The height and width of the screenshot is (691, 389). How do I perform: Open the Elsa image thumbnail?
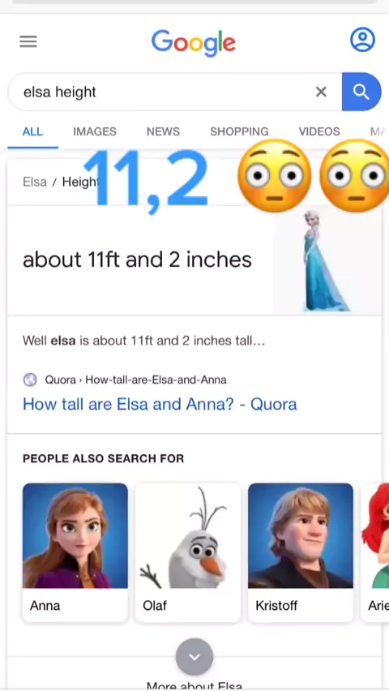point(327,261)
